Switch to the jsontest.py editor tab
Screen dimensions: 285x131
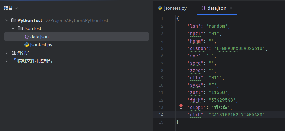[x=172, y=8]
